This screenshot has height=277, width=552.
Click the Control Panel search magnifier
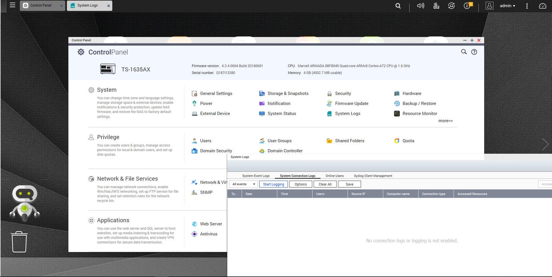pyautogui.click(x=464, y=52)
